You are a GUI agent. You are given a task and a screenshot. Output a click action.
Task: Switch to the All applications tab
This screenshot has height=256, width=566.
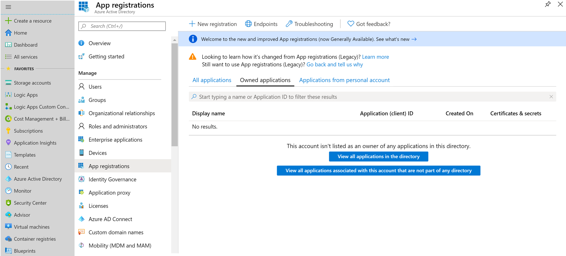click(212, 80)
